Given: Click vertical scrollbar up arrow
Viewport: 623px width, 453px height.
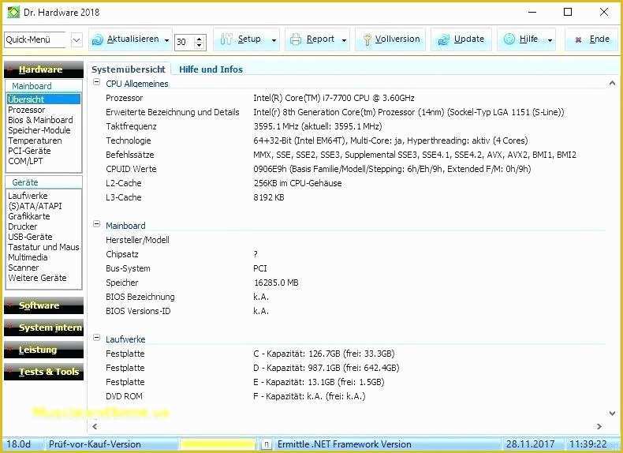Looking at the screenshot, I should point(612,83).
